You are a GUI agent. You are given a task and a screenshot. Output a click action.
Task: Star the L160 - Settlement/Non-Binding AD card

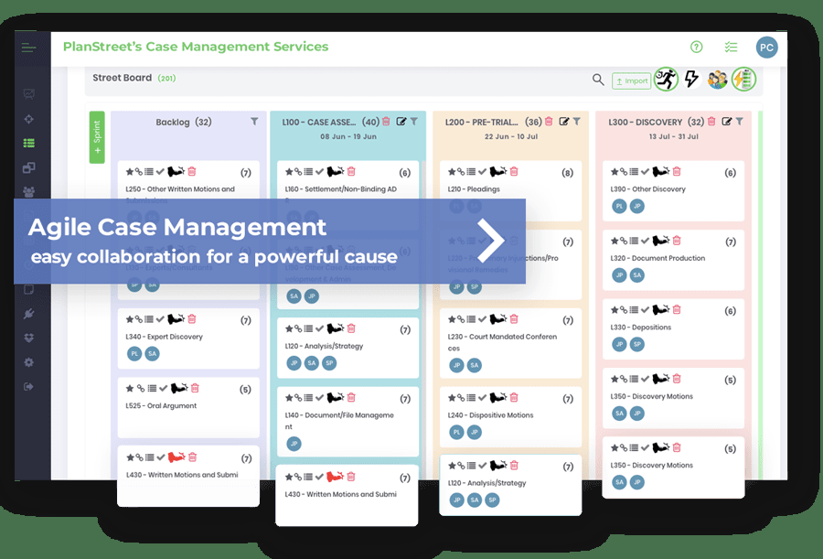point(289,171)
